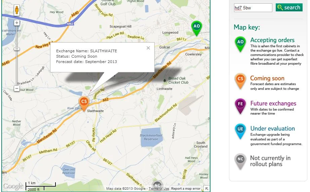310x192 pixels.
Task: Select the Street View pegman icon
Action: click(x=17, y=10)
